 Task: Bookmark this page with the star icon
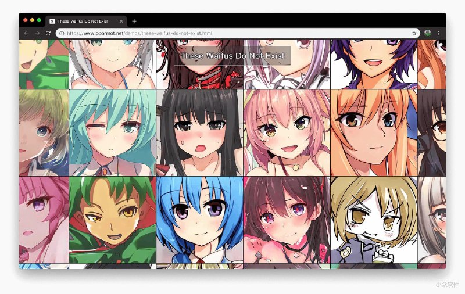pos(414,33)
